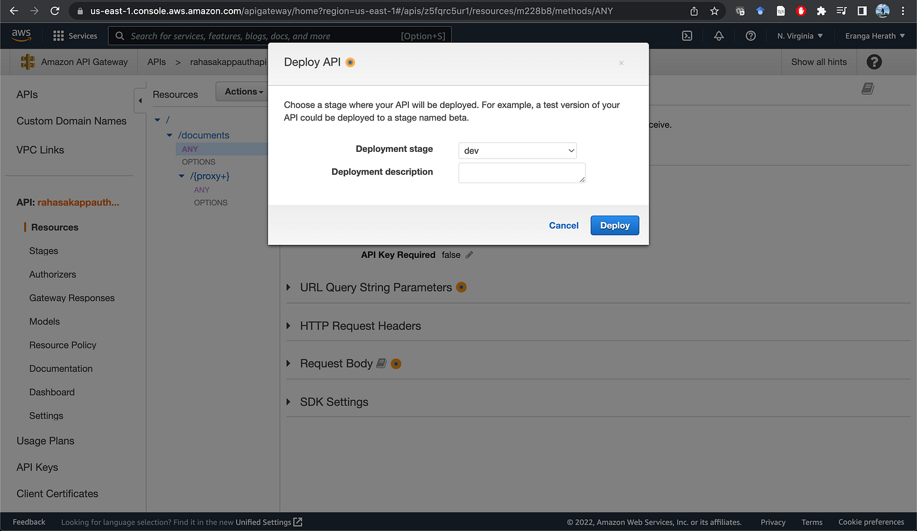Open the Unified Settings external link icon

pyautogui.click(x=297, y=522)
